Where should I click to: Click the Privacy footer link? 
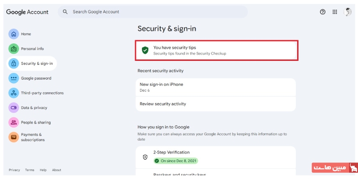(14, 170)
